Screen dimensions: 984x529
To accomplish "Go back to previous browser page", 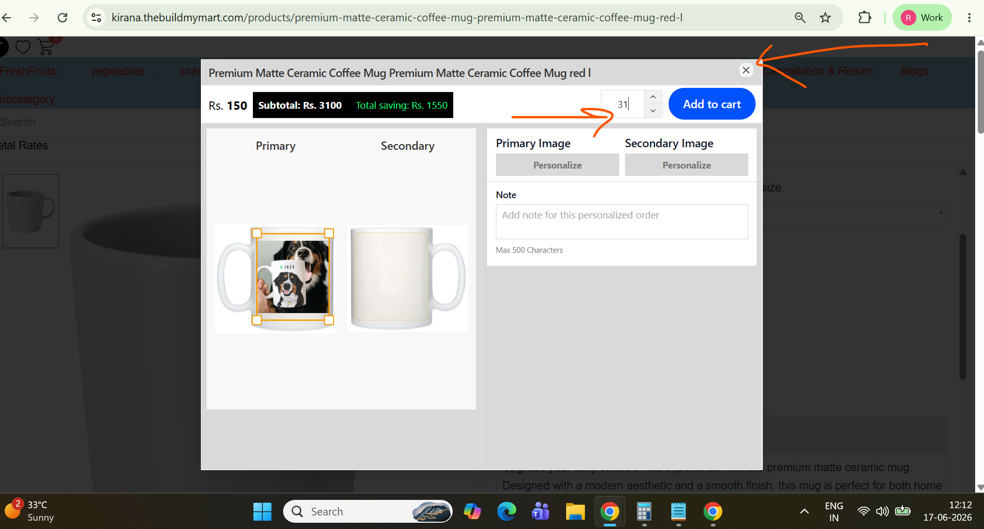I will click(x=7, y=18).
